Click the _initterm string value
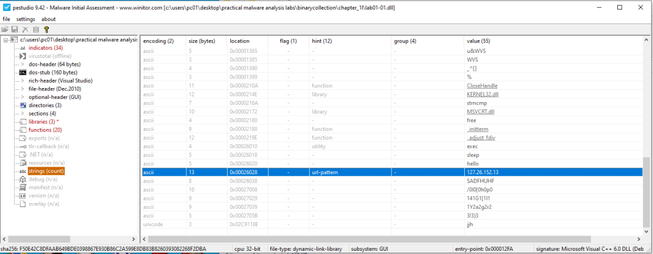The width and height of the screenshot is (653, 254). pyautogui.click(x=477, y=129)
